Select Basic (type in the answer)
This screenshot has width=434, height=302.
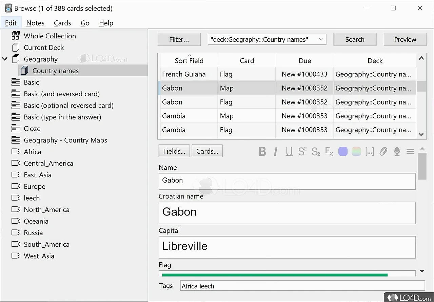click(62, 117)
